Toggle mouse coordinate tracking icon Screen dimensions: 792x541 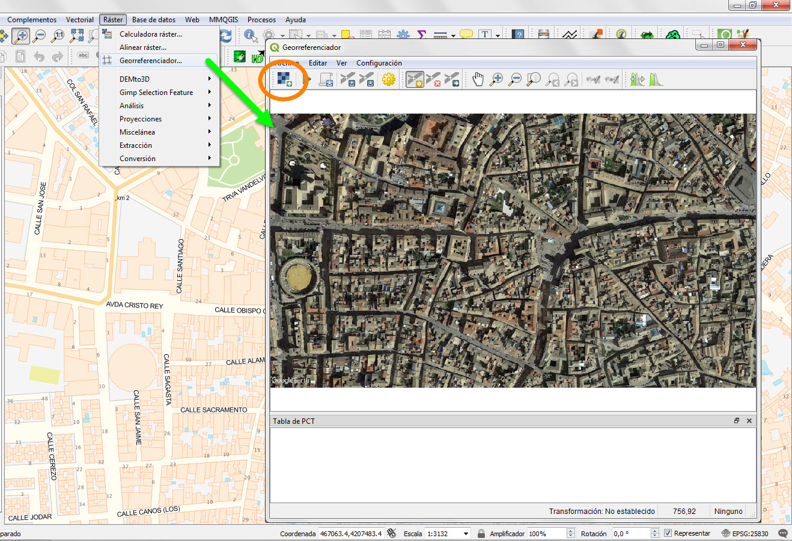391,533
